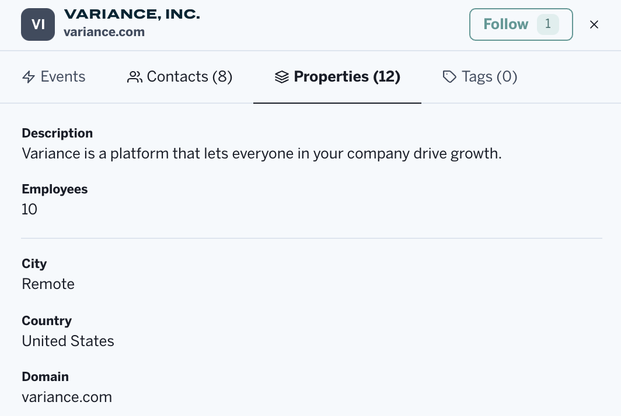Click the City value Remote

[x=48, y=284]
